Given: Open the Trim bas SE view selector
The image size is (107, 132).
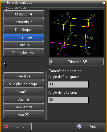Looking at the screenshot, I should point(76,62).
